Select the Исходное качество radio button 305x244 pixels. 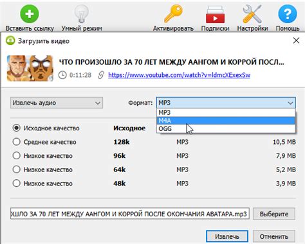[17, 128]
